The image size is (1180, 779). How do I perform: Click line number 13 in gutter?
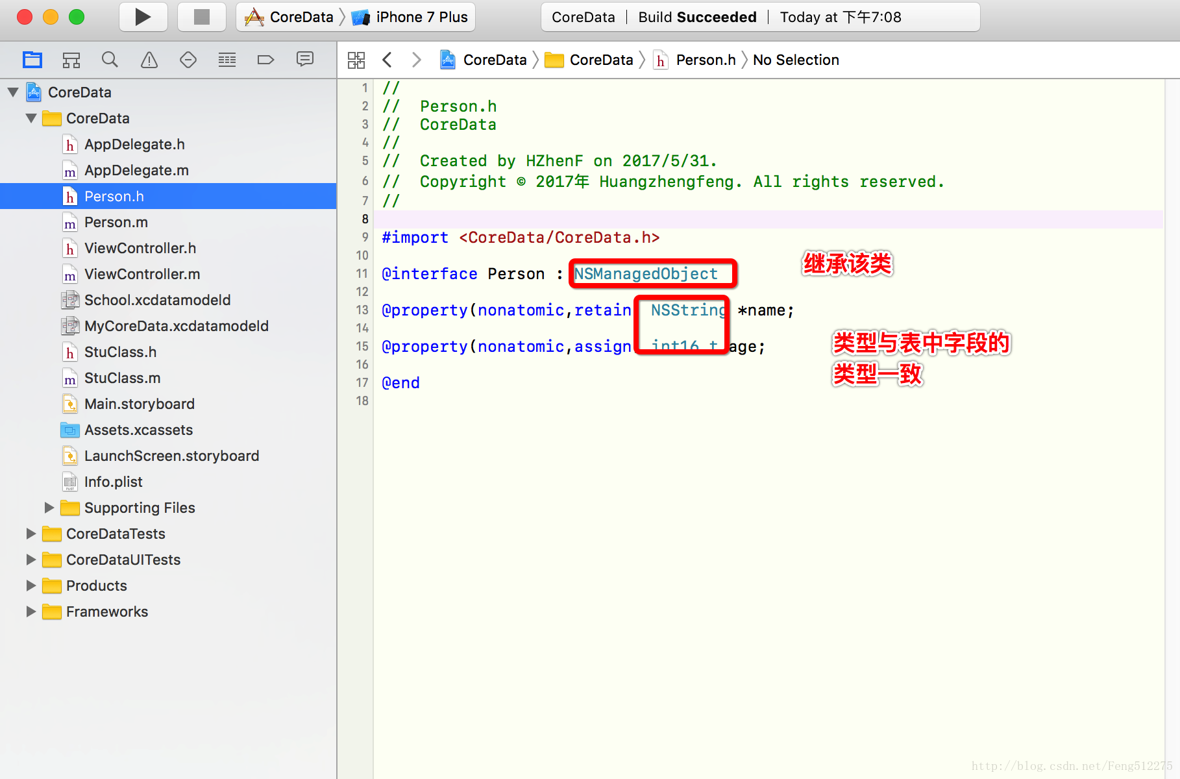click(x=362, y=310)
